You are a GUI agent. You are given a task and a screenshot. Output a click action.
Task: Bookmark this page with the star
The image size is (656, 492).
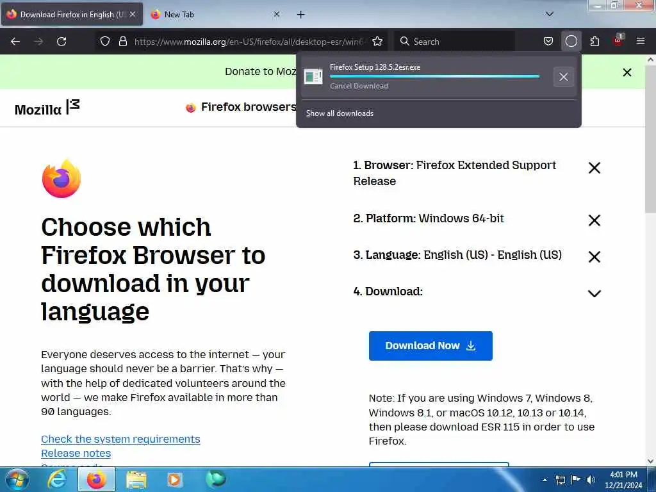pos(377,42)
